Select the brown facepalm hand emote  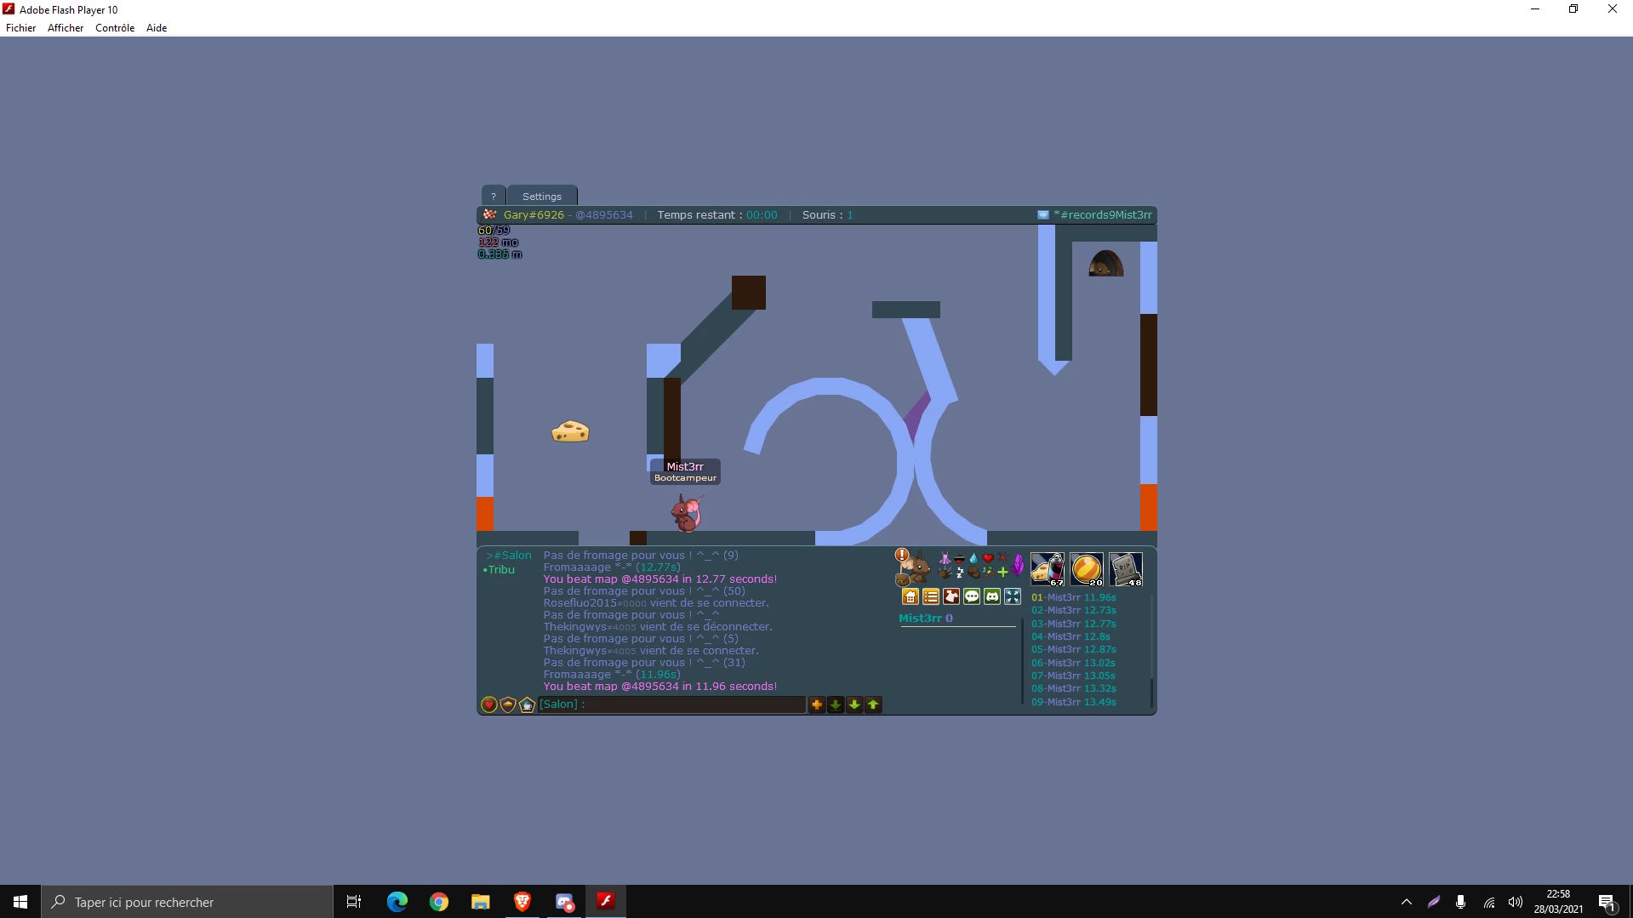tap(974, 573)
